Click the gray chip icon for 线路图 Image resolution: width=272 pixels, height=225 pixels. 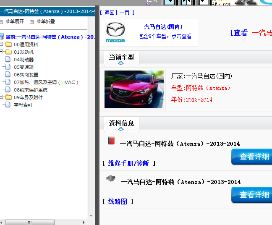tap(111, 178)
